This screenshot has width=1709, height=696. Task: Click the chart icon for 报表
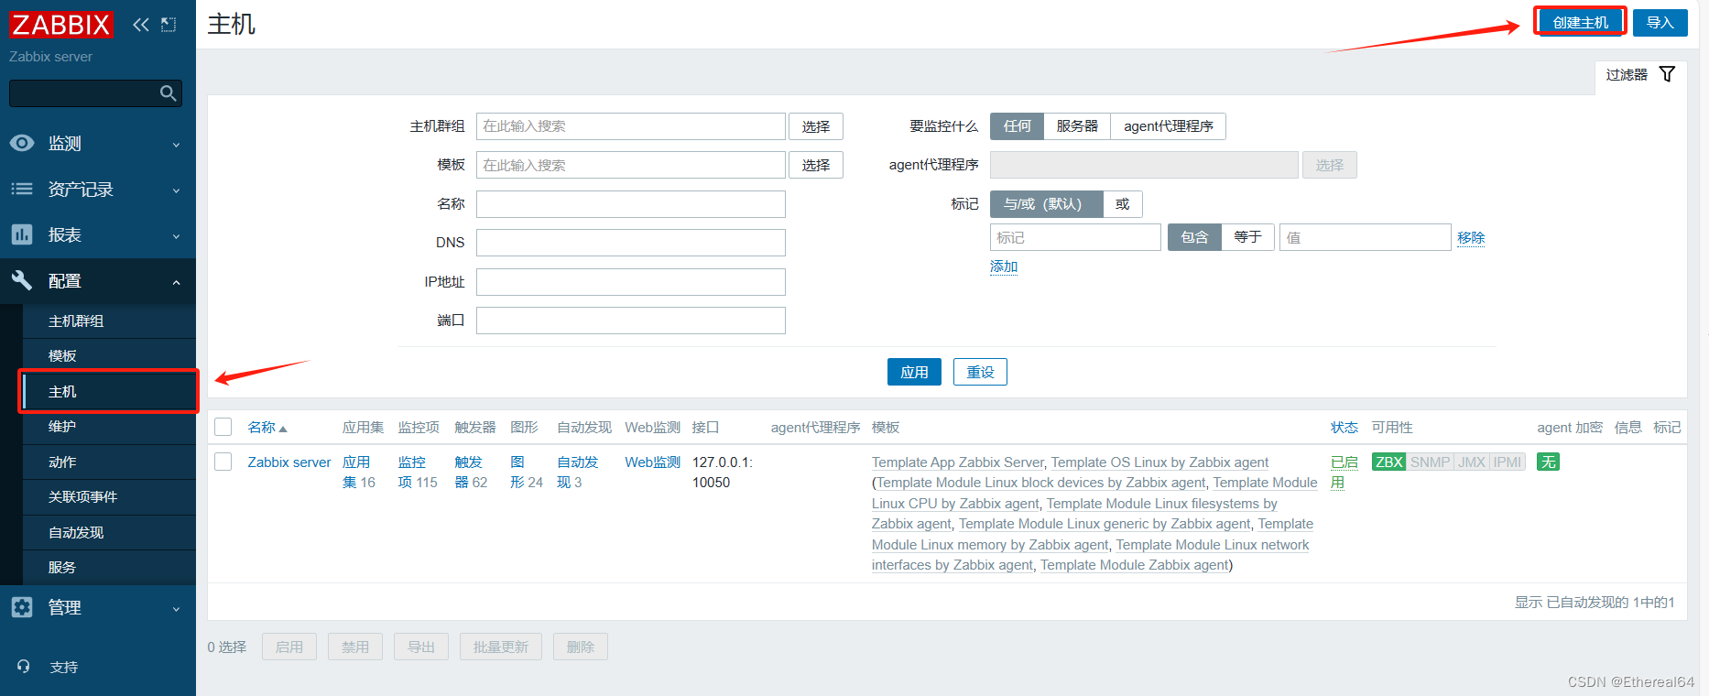point(22,234)
